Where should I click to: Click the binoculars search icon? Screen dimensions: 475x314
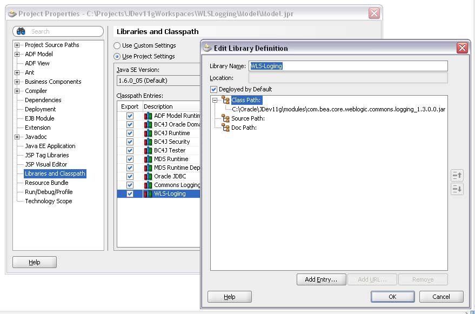(x=22, y=31)
